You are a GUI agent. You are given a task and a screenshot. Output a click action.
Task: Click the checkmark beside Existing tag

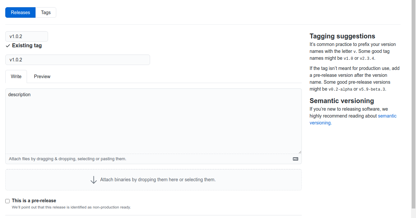[x=8, y=45]
